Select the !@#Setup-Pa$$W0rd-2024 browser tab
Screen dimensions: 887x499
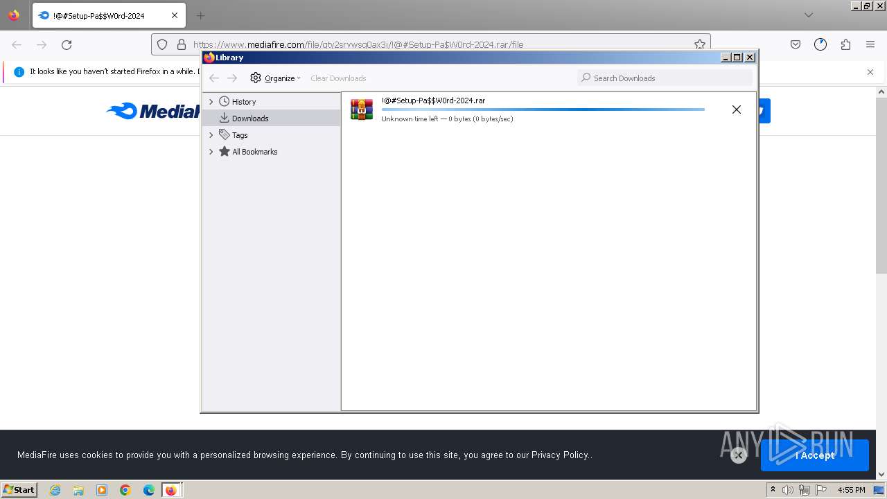pos(109,15)
